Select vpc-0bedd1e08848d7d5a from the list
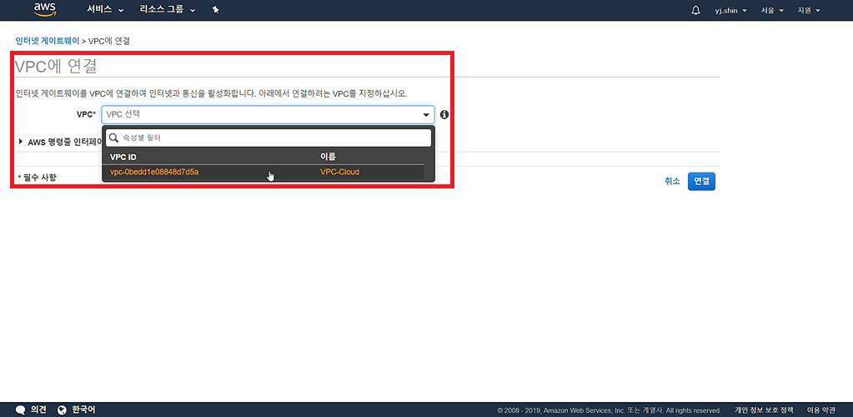853x417 pixels. (154, 172)
